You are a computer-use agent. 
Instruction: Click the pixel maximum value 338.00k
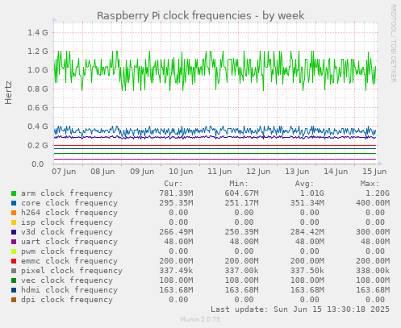(373, 271)
